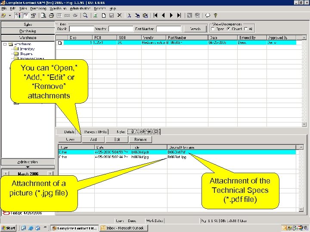This screenshot has height=232, width=310.
Task: Open the Administration menu
Action: pyautogui.click(x=80, y=9)
